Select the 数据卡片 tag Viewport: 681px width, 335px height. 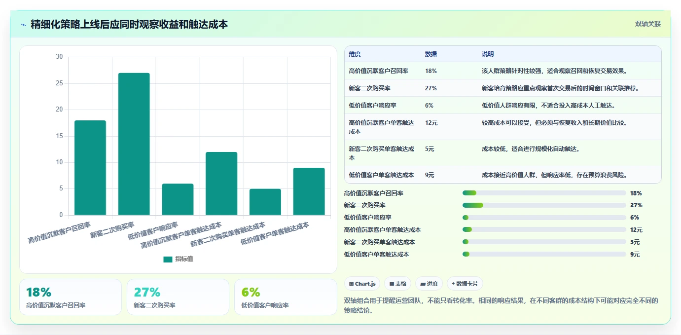(465, 284)
